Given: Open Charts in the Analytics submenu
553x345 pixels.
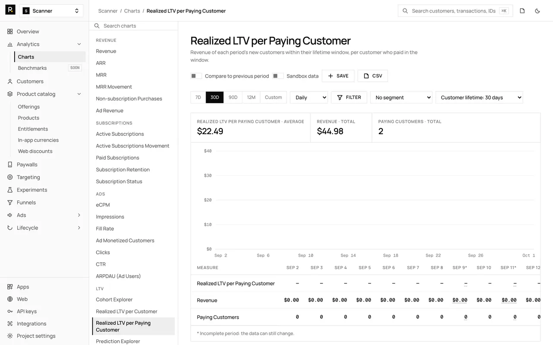Looking at the screenshot, I should pyautogui.click(x=50, y=57).
